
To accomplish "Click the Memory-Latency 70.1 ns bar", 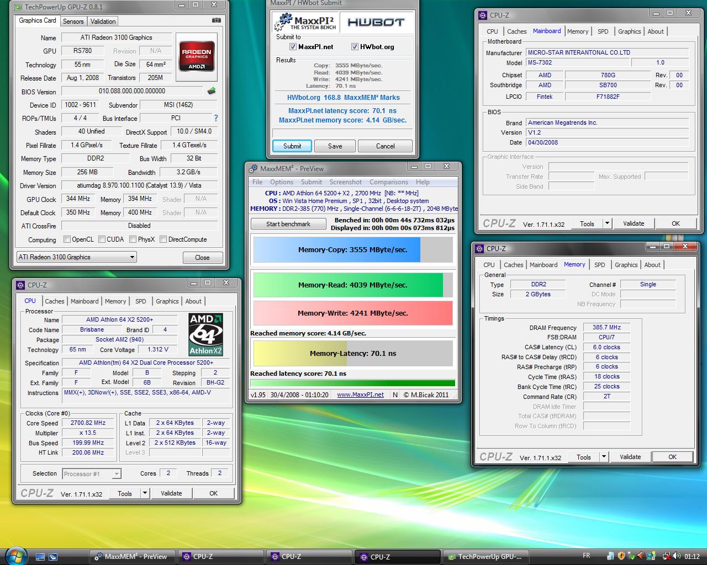I will [x=353, y=353].
